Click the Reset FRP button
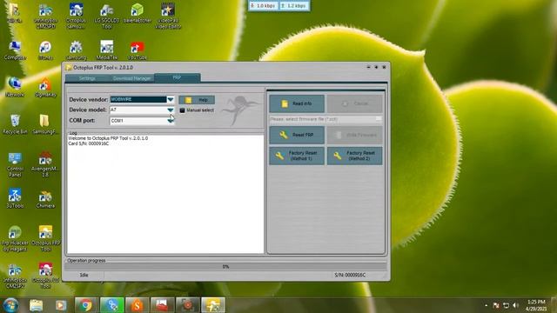The height and width of the screenshot is (313, 557). pos(297,135)
